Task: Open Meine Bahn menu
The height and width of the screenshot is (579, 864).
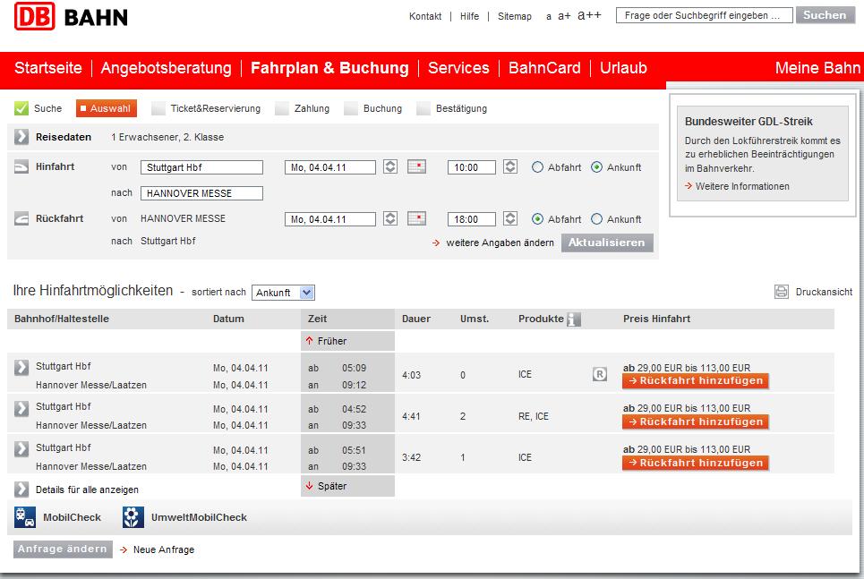Action: 817,68
